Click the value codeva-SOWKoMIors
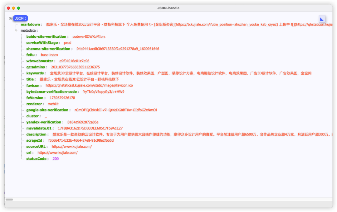 89,37
